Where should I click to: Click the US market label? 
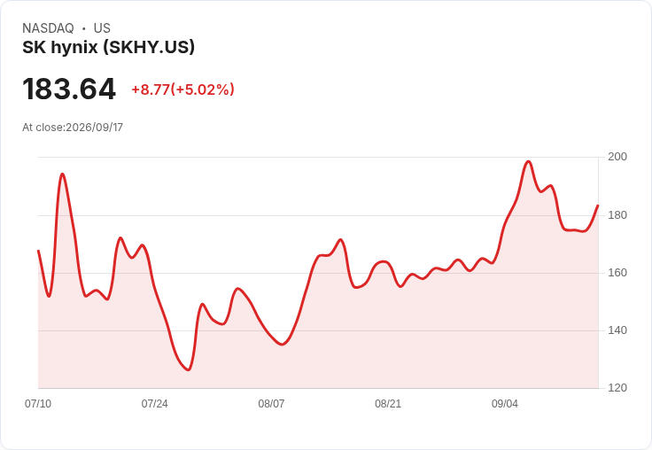point(102,28)
